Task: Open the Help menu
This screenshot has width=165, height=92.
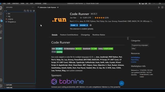Action: pos(45,3)
